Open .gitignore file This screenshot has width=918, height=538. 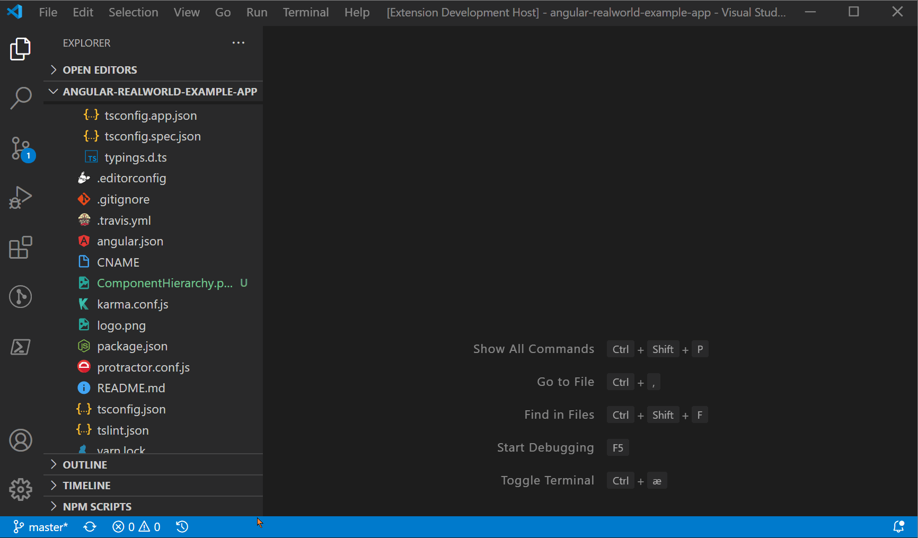point(153,199)
